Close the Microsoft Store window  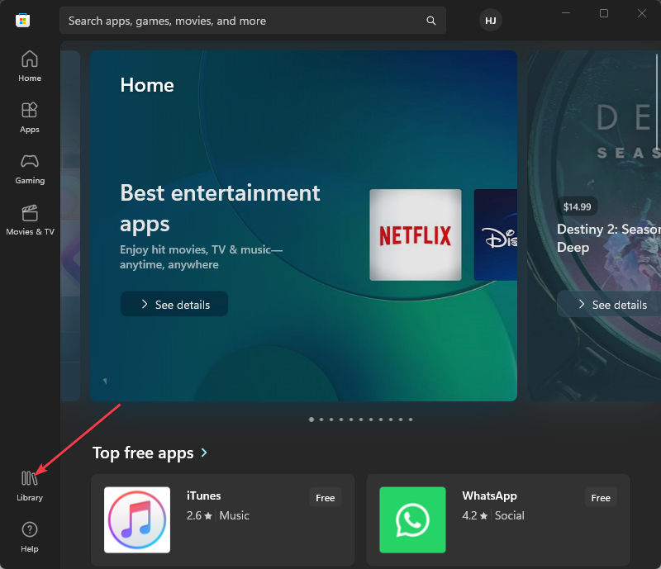coord(642,13)
